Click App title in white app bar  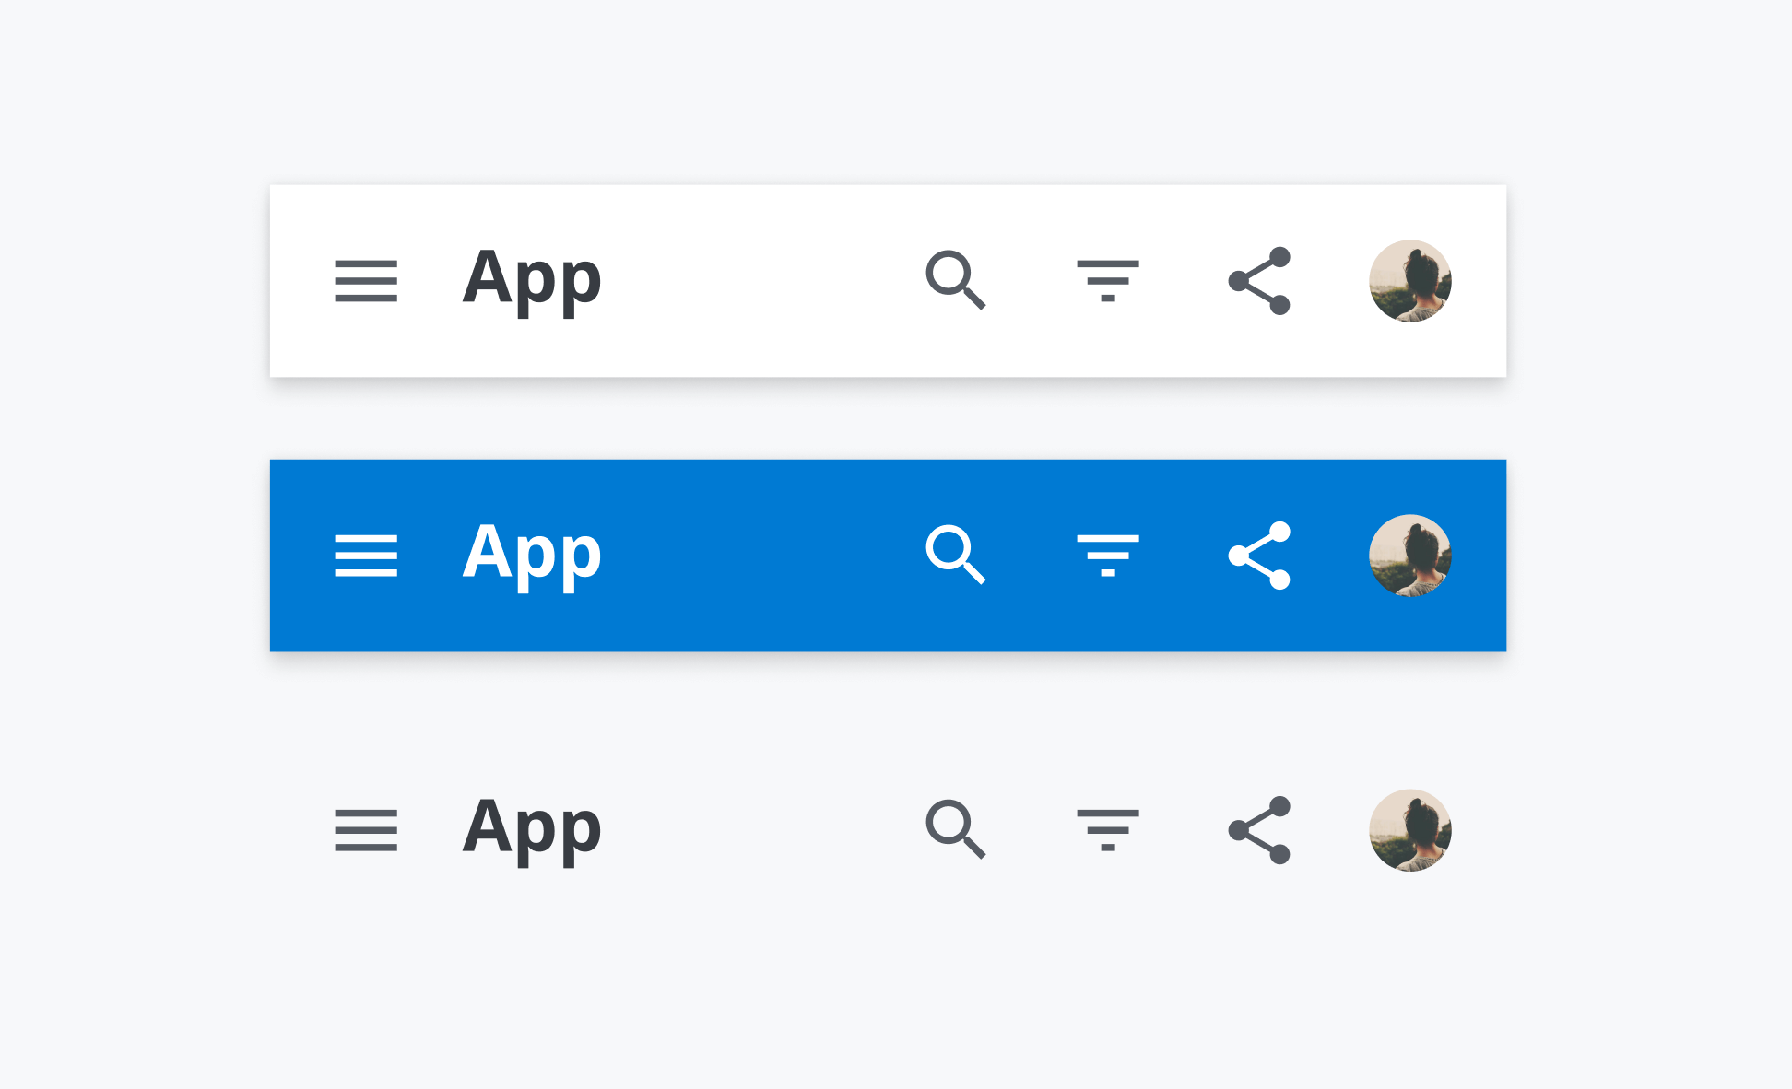point(532,279)
